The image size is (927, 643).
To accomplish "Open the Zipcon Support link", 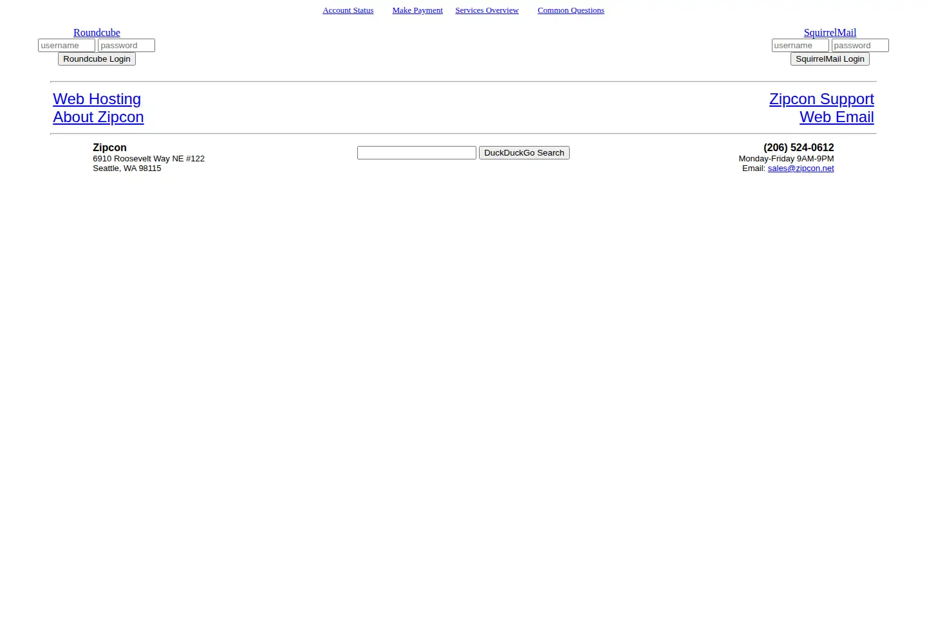I will click(x=821, y=99).
